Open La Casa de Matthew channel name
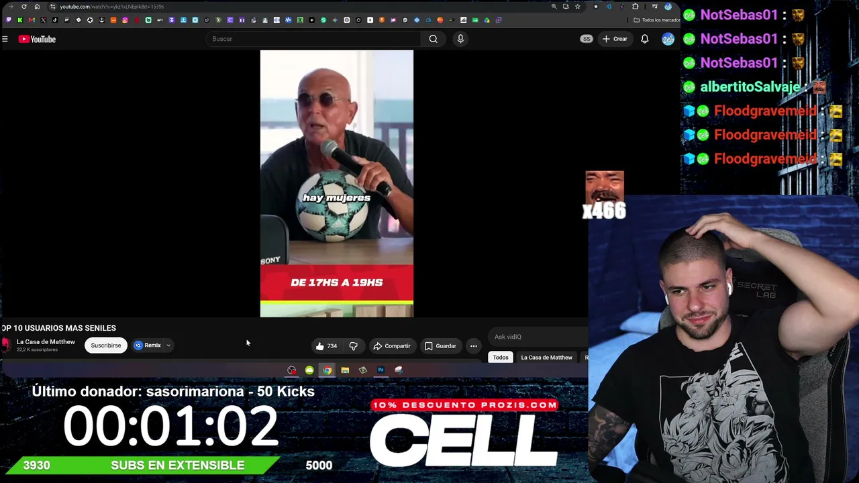The width and height of the screenshot is (859, 483). pos(46,342)
